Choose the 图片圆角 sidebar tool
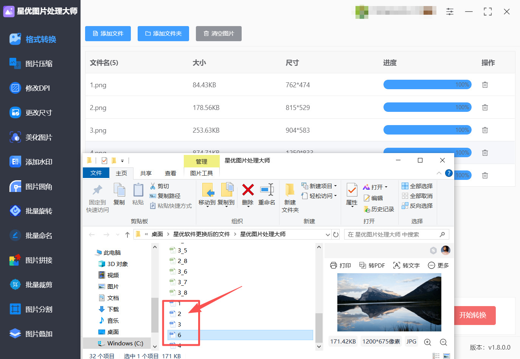Viewport: 520px width, 359px height. (x=32, y=187)
